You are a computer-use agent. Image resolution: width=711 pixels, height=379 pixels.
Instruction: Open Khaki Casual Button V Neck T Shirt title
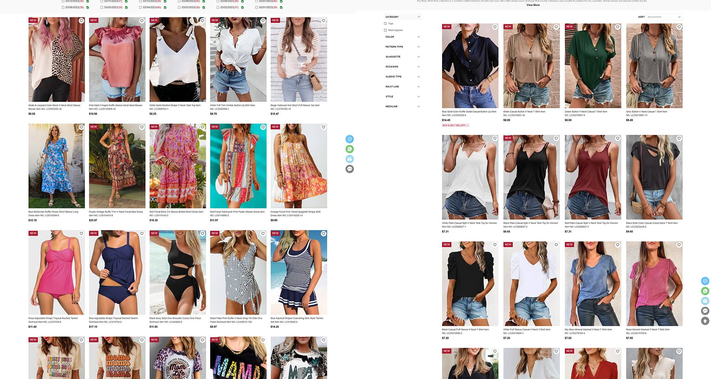click(524, 113)
